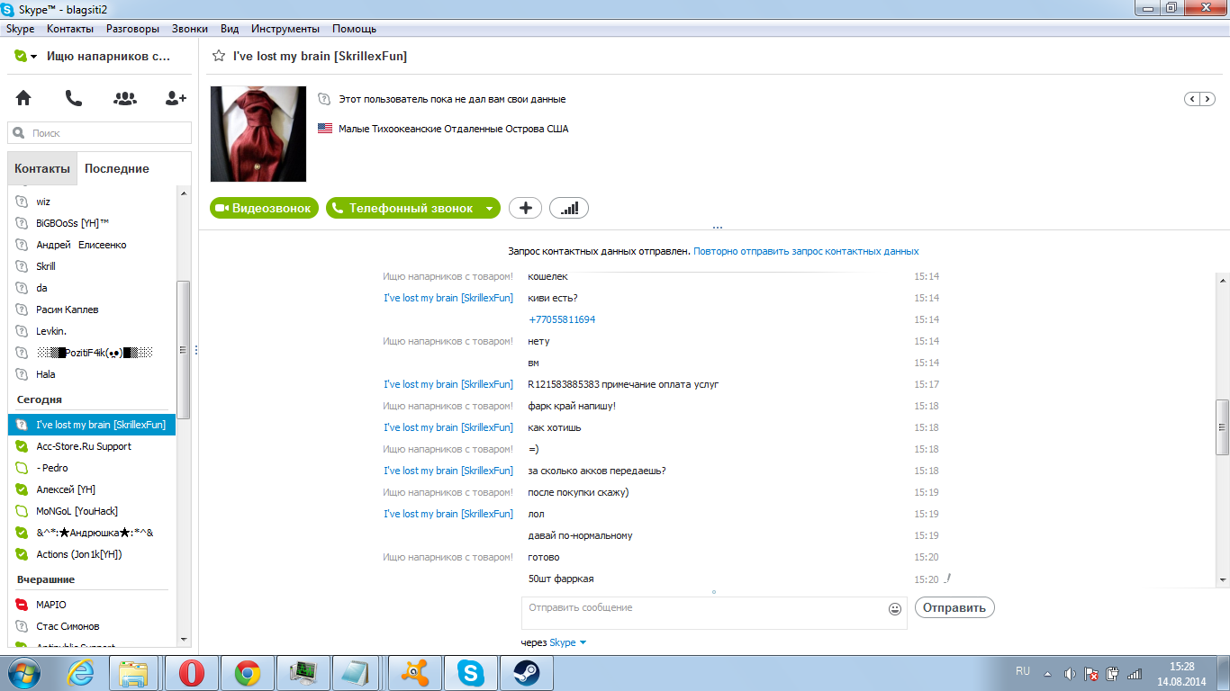The width and height of the screenshot is (1230, 691).
Task: Open Steam from taskbar
Action: click(x=526, y=672)
